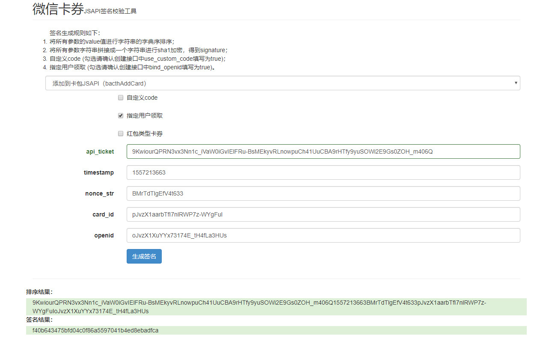Click the openid label text
Image resolution: width=555 pixels, height=353 pixels.
click(104, 235)
